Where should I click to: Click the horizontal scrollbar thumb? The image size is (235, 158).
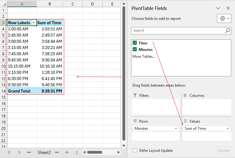pyautogui.click(x=95, y=152)
